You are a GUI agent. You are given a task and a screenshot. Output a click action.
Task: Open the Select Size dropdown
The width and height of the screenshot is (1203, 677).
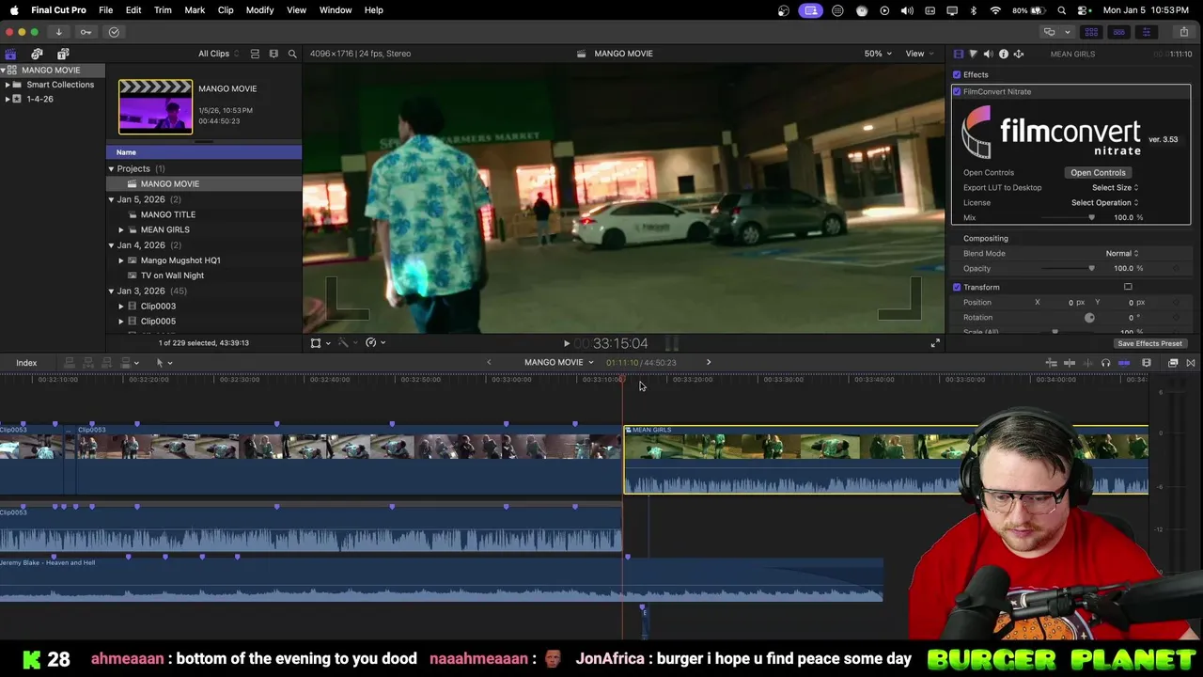[x=1115, y=187]
